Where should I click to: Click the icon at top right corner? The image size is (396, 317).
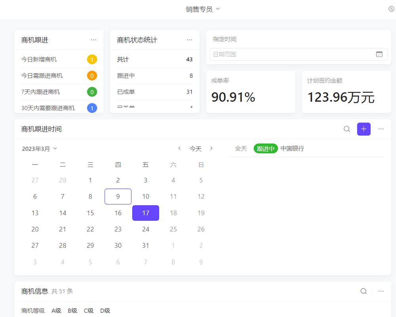391,8
